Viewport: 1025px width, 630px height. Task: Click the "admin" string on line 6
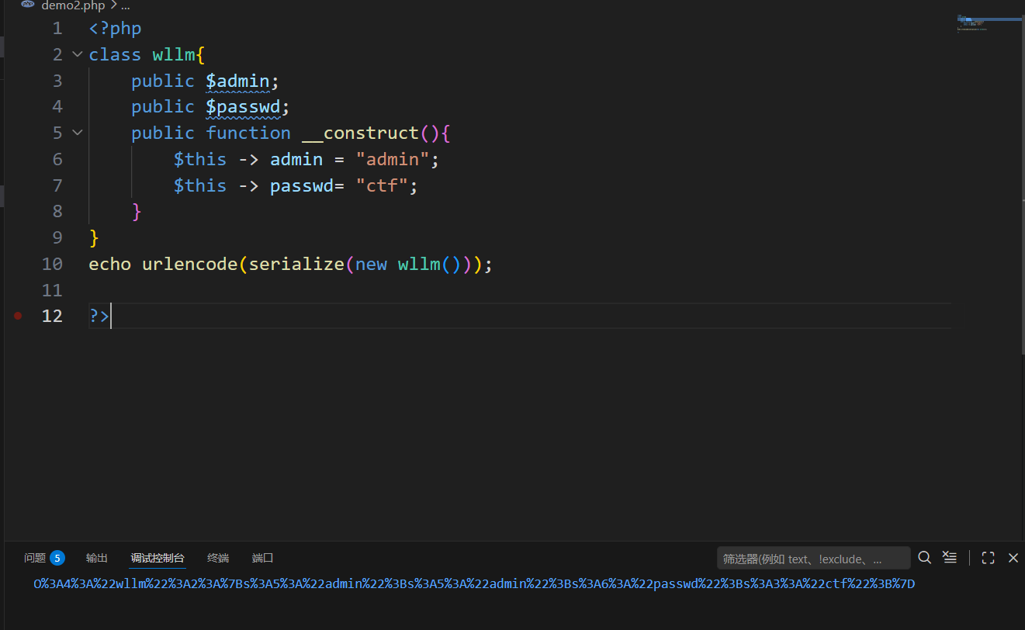pos(393,159)
